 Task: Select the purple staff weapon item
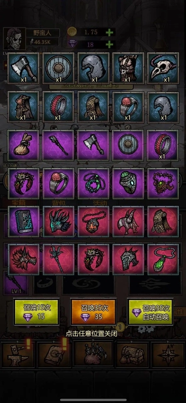(x=58, y=145)
